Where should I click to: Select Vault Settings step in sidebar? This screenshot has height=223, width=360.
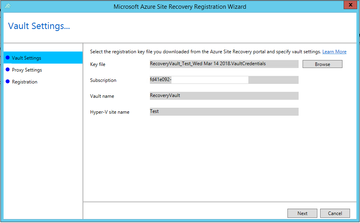43,58
